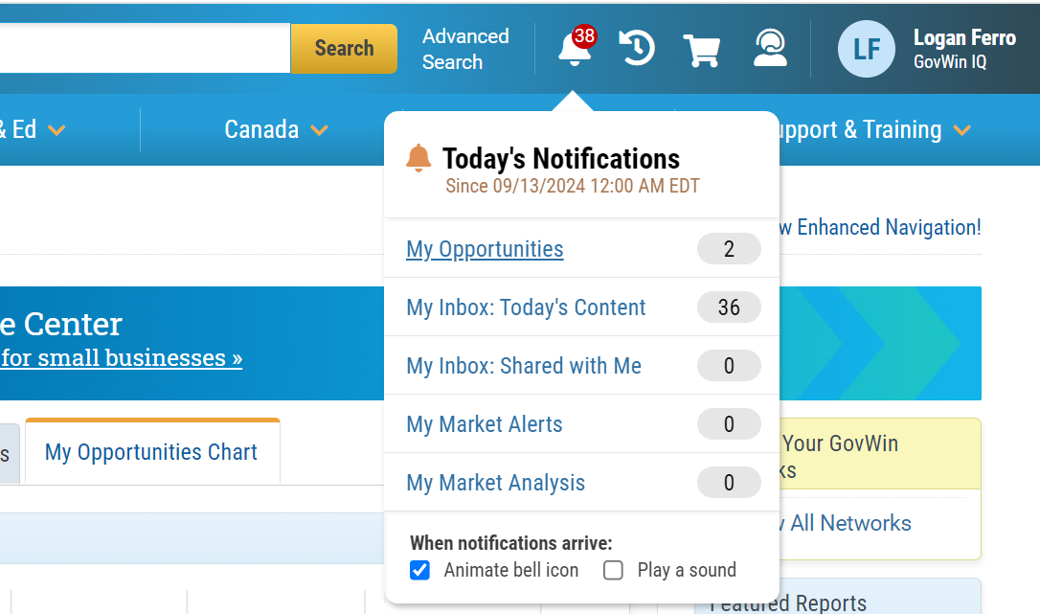
Task: Click the notification badge showing 38
Action: point(585,35)
